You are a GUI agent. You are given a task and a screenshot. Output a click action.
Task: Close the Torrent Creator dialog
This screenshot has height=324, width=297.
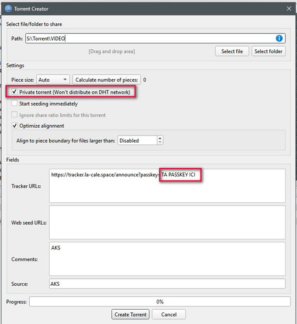(x=289, y=8)
